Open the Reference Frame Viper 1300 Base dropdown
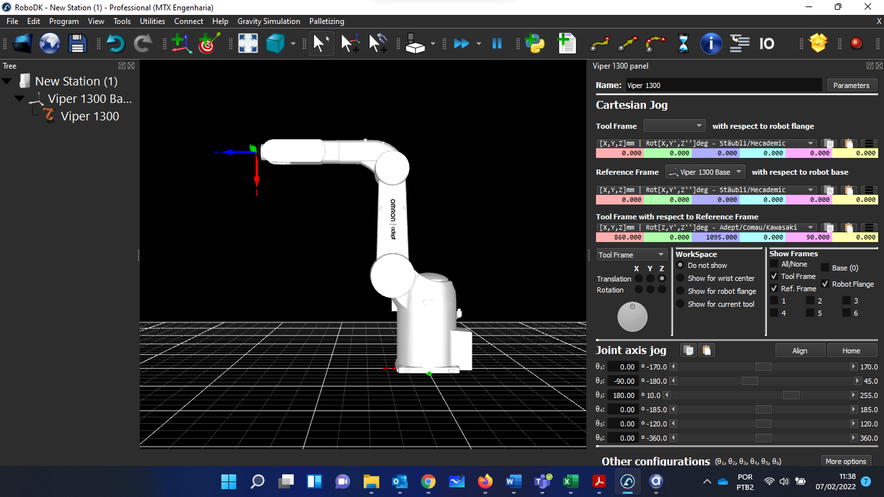Viewport: 884px width, 497px height. [x=705, y=172]
